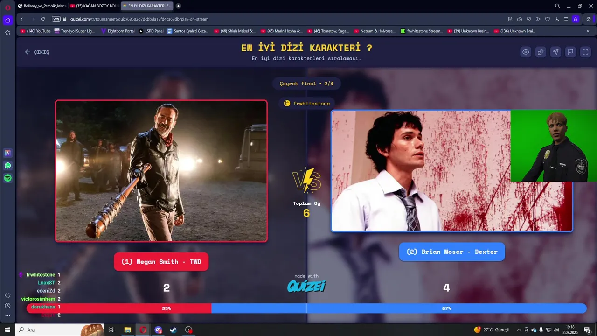597x336 pixels.
Task: Select the Brian Moser character image
Action: (451, 171)
